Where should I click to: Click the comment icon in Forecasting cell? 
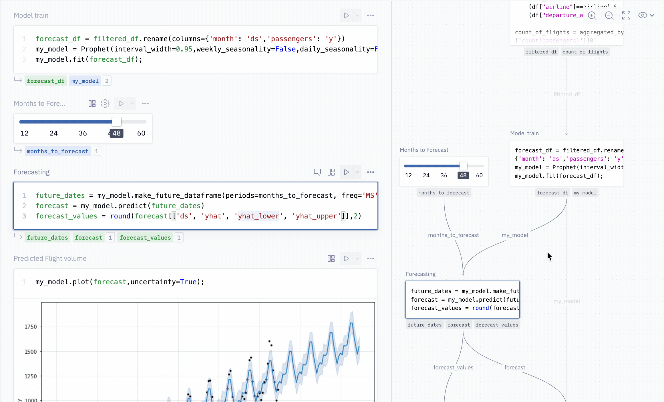click(317, 172)
